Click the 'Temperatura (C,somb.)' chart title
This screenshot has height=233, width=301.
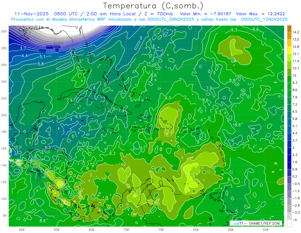153,6
